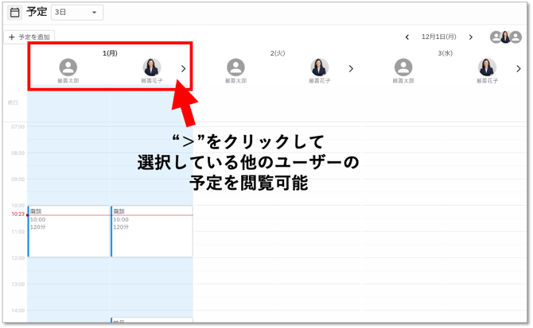Open 厳選花子's 10:00 商談 event

(152, 231)
